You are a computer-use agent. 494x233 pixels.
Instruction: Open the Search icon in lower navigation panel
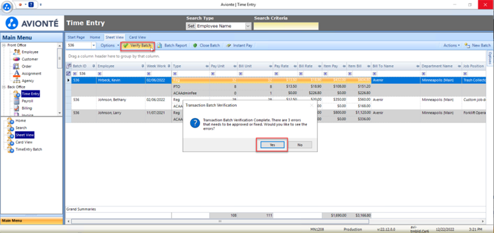click(x=10, y=128)
